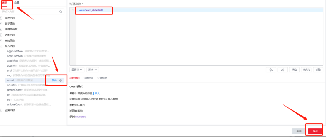
Task: Click 插入 link in function description name line
Action: [97, 94]
